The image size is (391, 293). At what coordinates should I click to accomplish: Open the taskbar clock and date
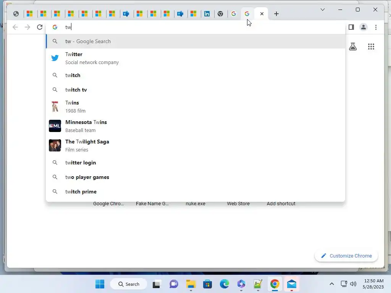point(373,284)
